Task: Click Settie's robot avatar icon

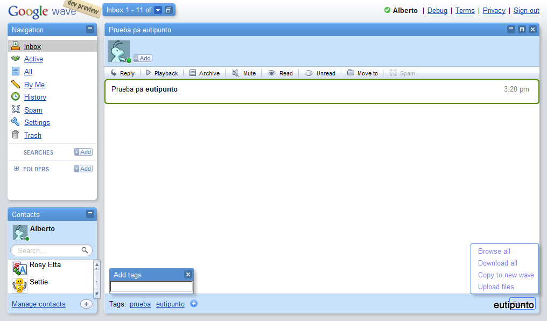Action: 19,285
